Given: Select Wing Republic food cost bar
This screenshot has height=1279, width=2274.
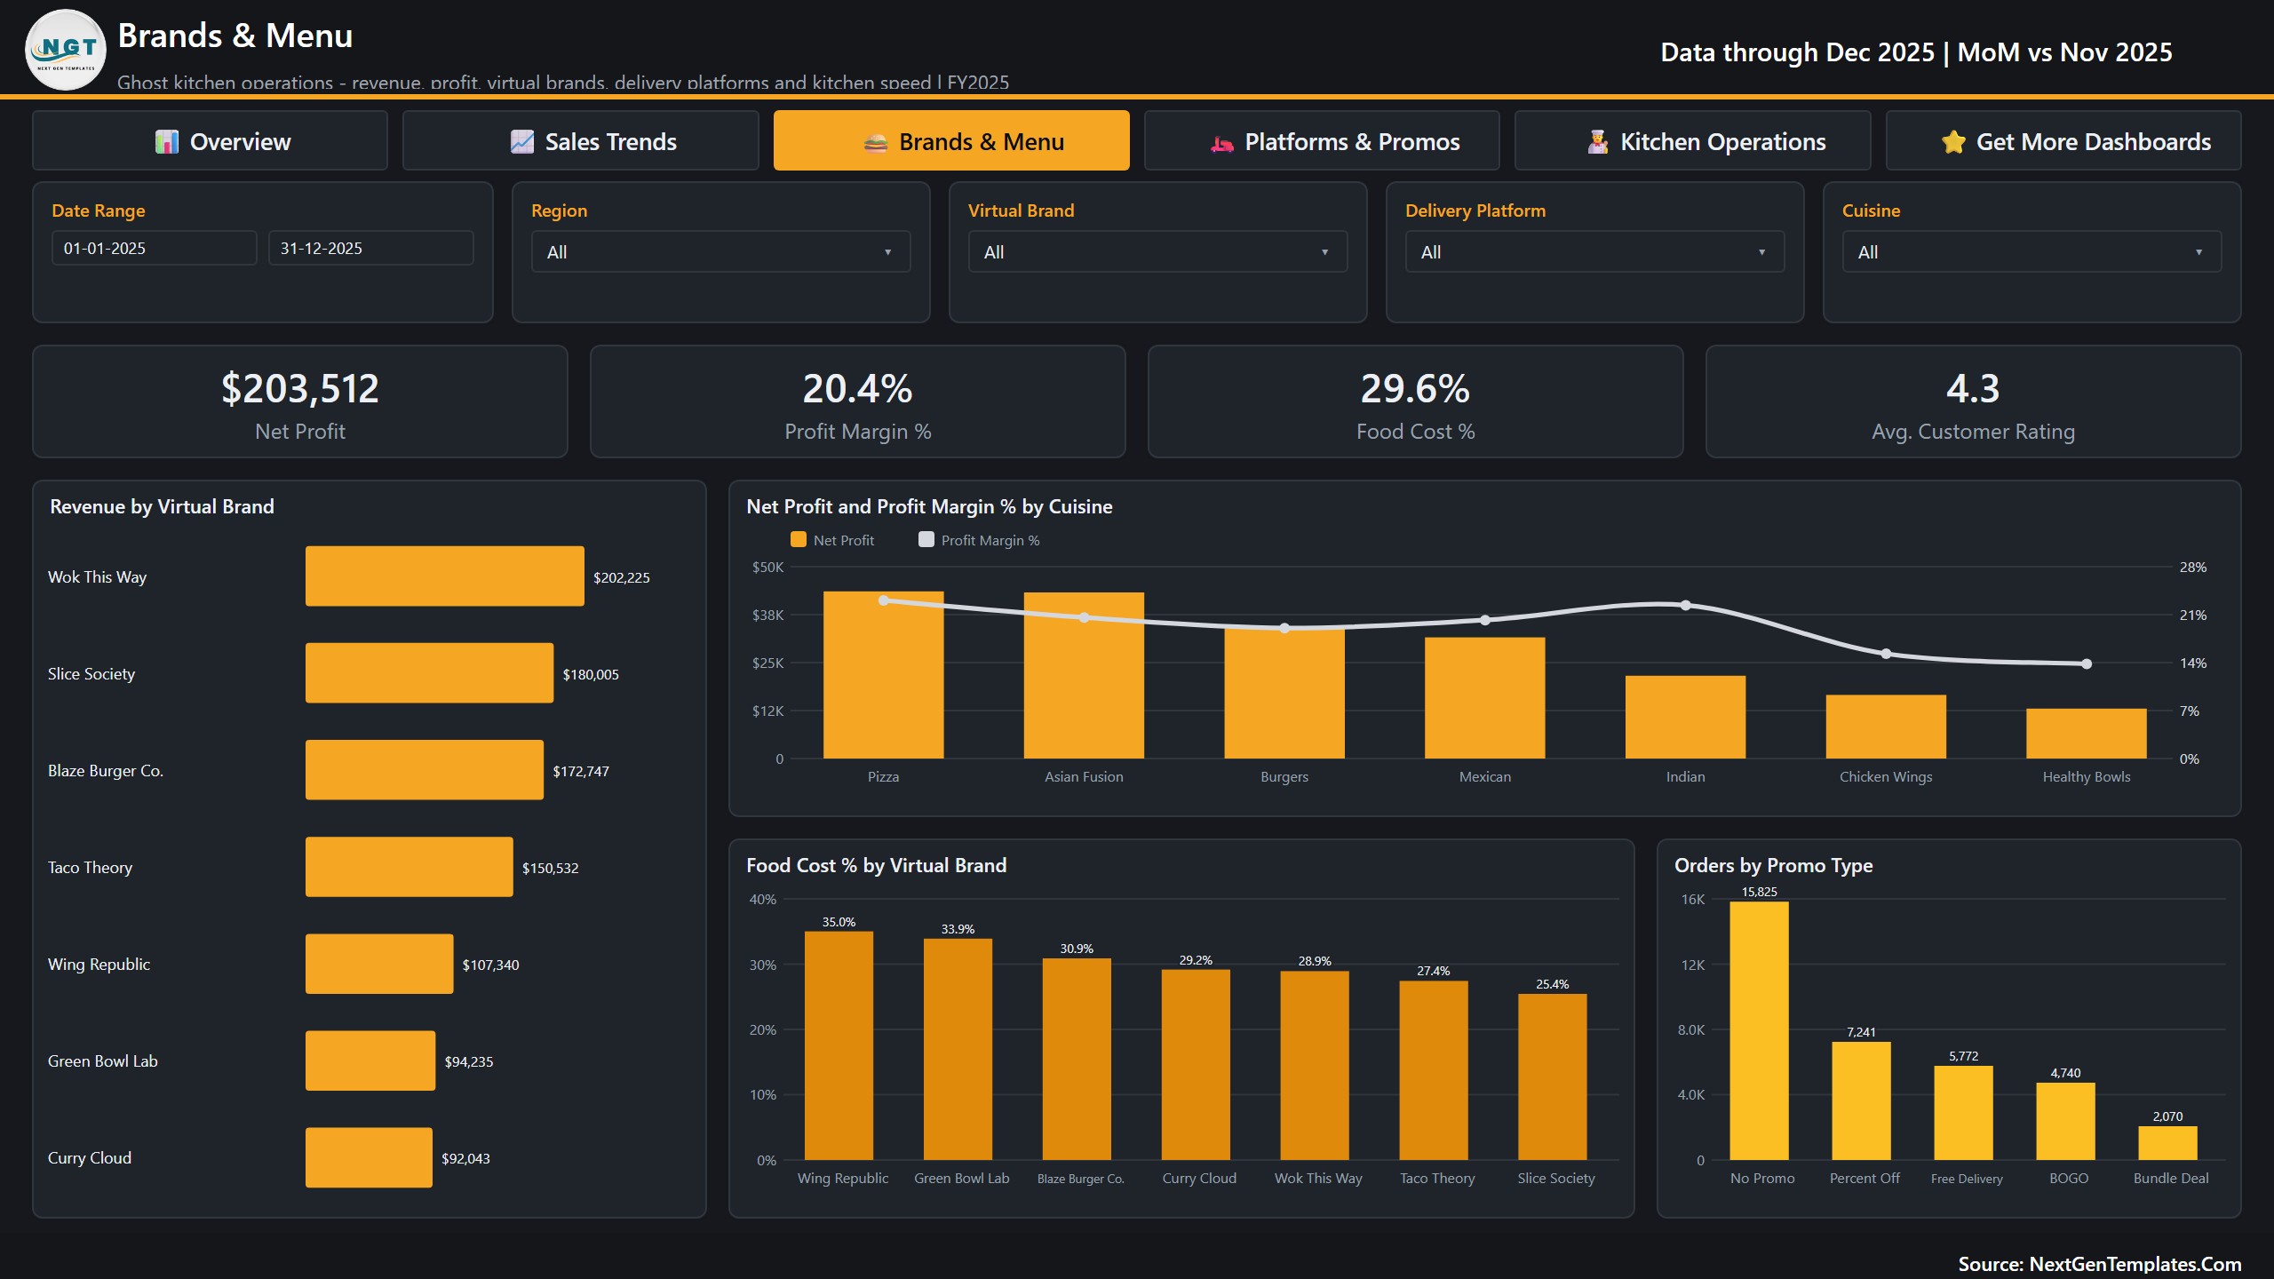Looking at the screenshot, I should click(x=839, y=1045).
